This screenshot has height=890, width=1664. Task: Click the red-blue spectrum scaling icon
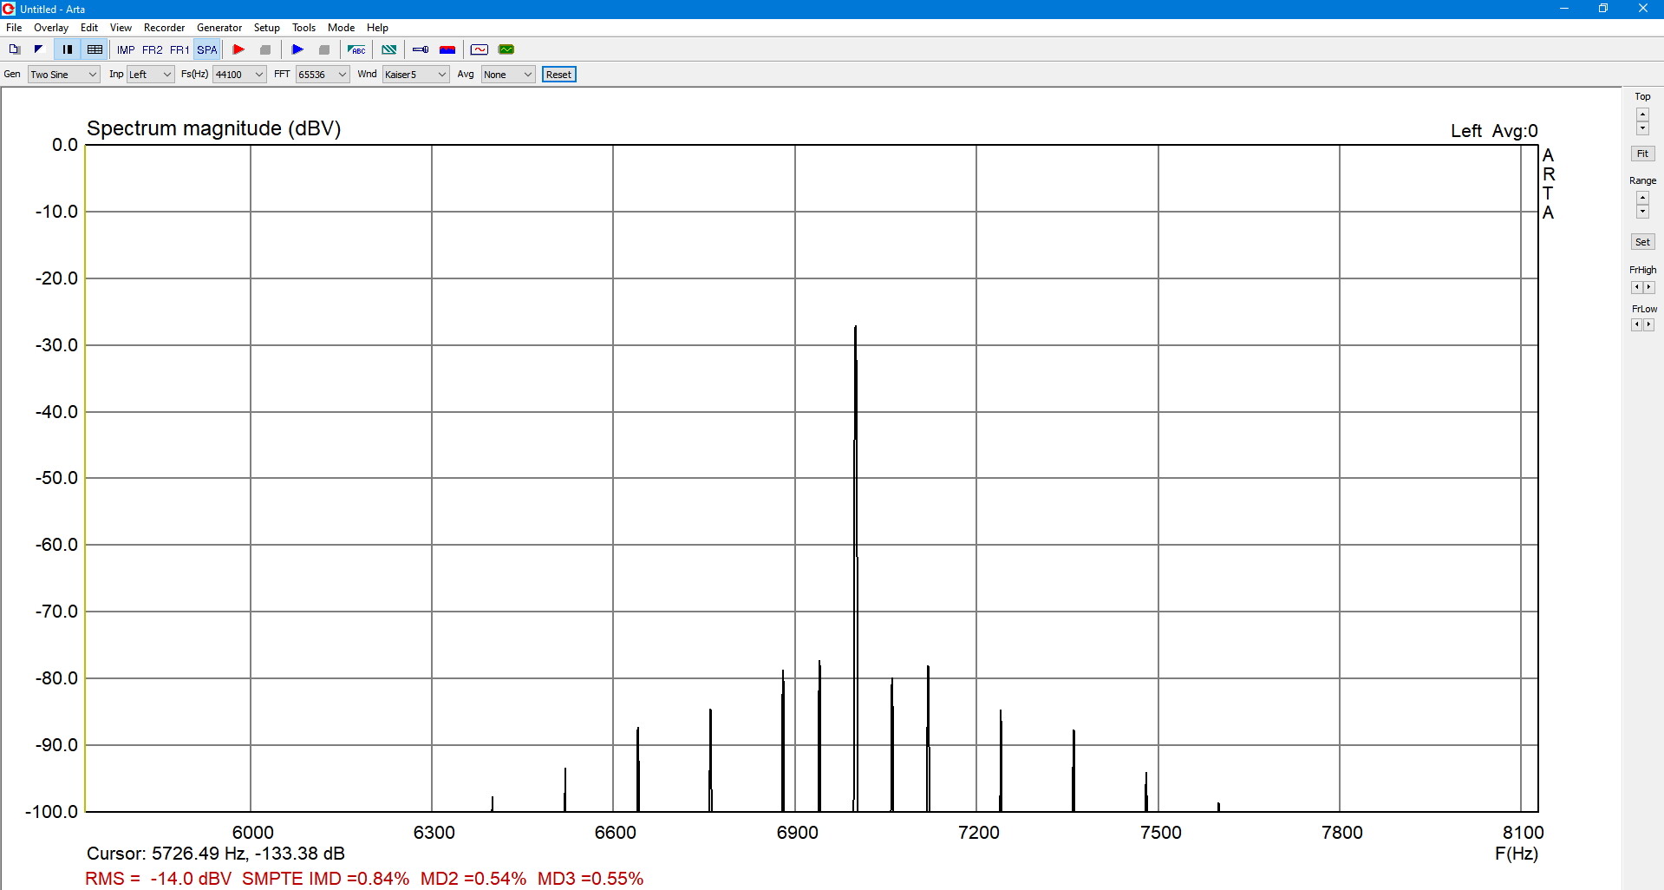447,49
